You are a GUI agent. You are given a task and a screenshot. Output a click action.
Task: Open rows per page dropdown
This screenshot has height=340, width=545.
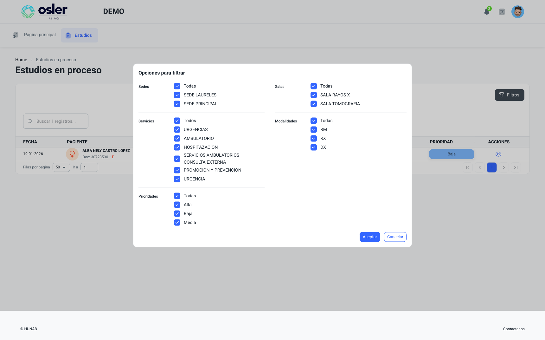tap(61, 167)
